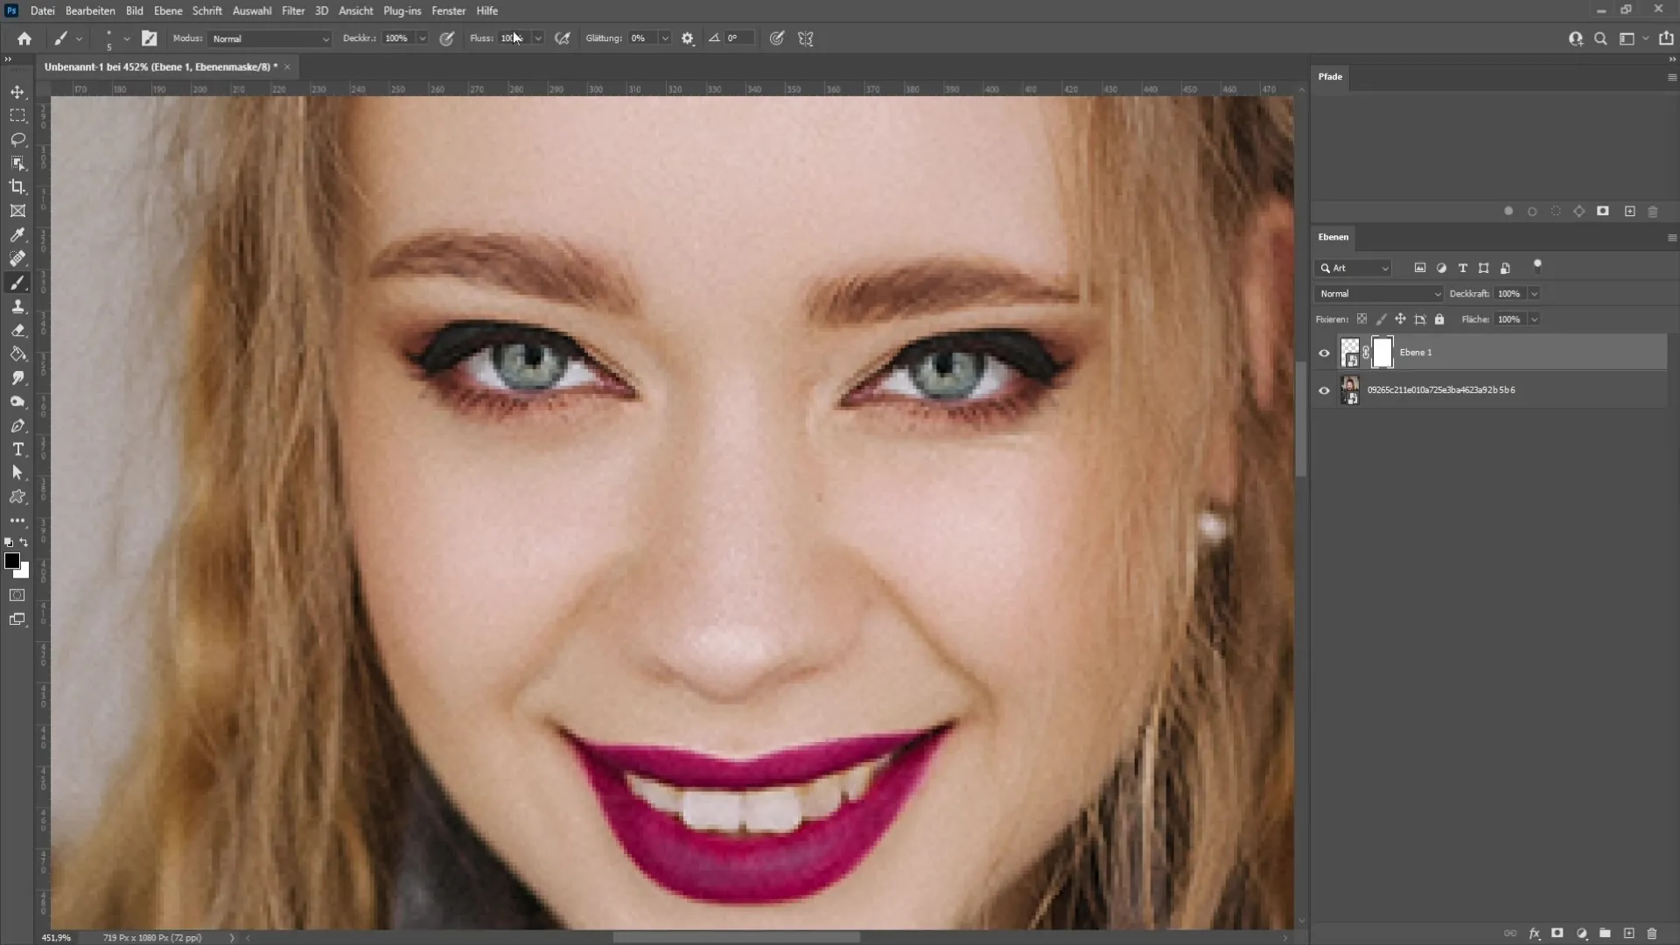1680x945 pixels.
Task: Select the Brush tool in toolbar
Action: (x=16, y=283)
